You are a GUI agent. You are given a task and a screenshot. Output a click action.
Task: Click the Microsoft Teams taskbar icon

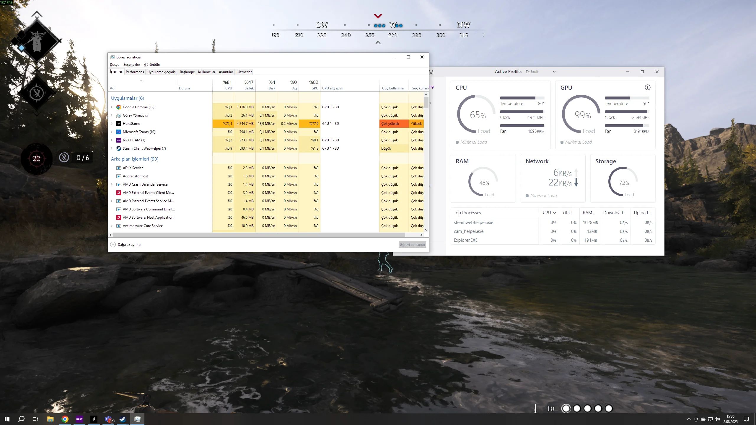(x=108, y=419)
